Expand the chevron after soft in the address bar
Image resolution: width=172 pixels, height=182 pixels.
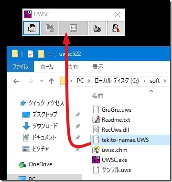tap(165, 81)
